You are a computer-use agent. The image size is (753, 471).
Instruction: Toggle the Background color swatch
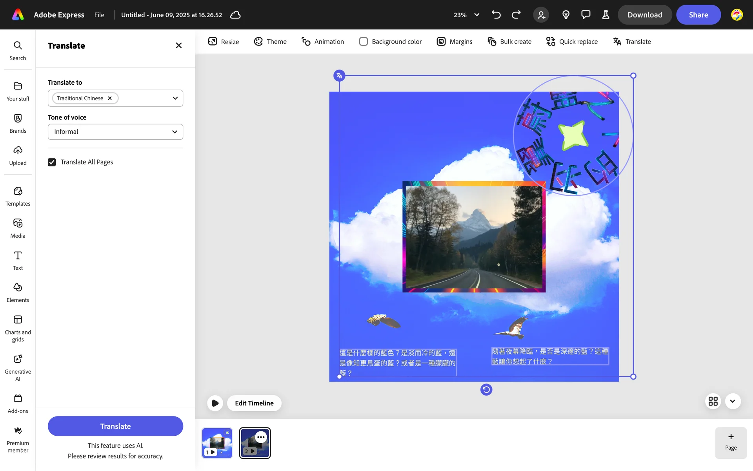(364, 42)
